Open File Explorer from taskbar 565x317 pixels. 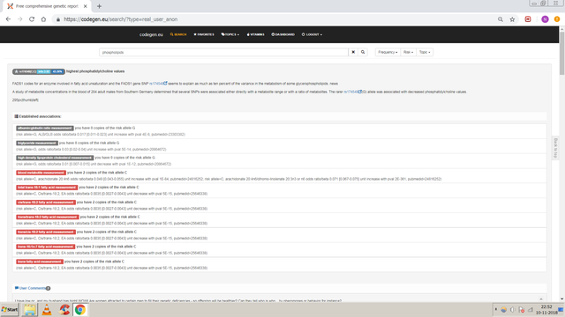pyautogui.click(x=29, y=309)
